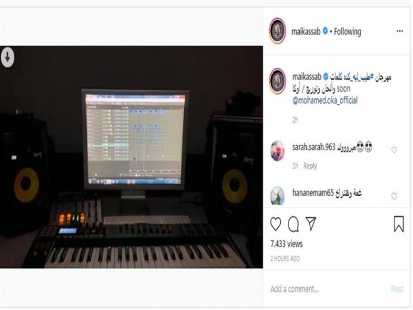Click maikassab avatar beside the caption
Image resolution: width=413 pixels, height=310 pixels.
pyautogui.click(x=277, y=81)
